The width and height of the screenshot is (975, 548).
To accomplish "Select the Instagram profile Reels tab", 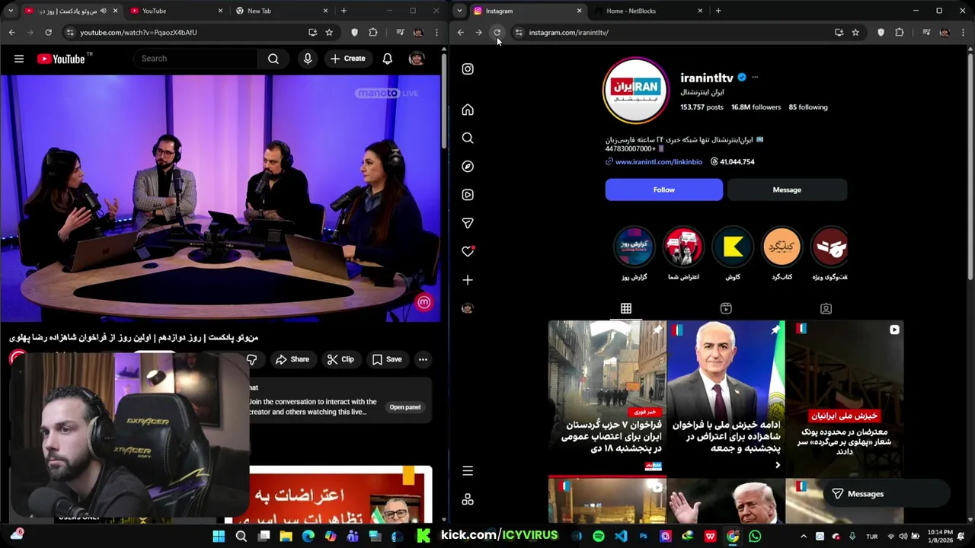I will (726, 308).
